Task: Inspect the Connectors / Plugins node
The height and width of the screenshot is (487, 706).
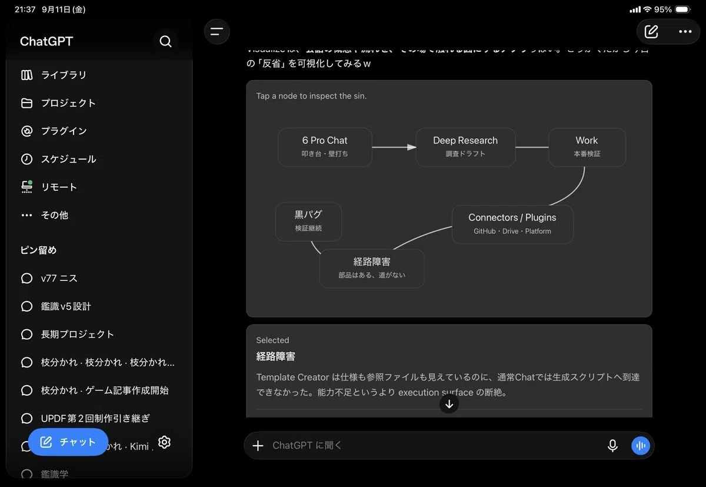Action: click(512, 224)
